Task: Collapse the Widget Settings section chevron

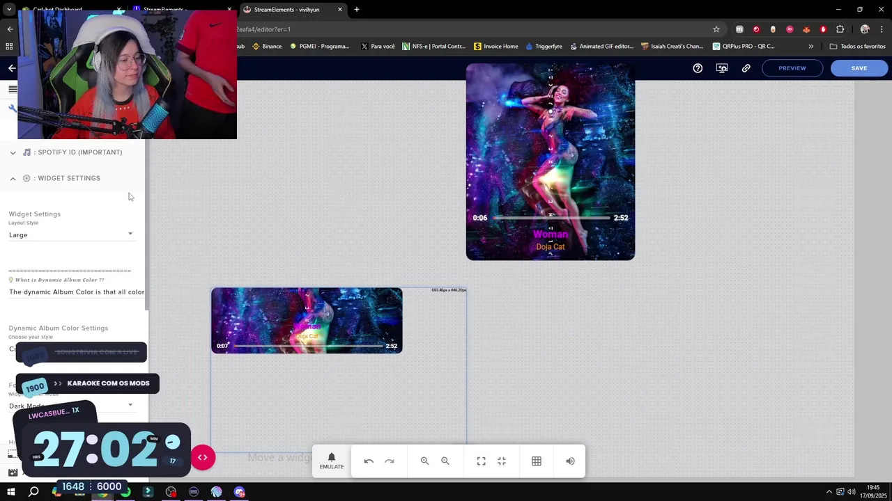Action: click(13, 179)
